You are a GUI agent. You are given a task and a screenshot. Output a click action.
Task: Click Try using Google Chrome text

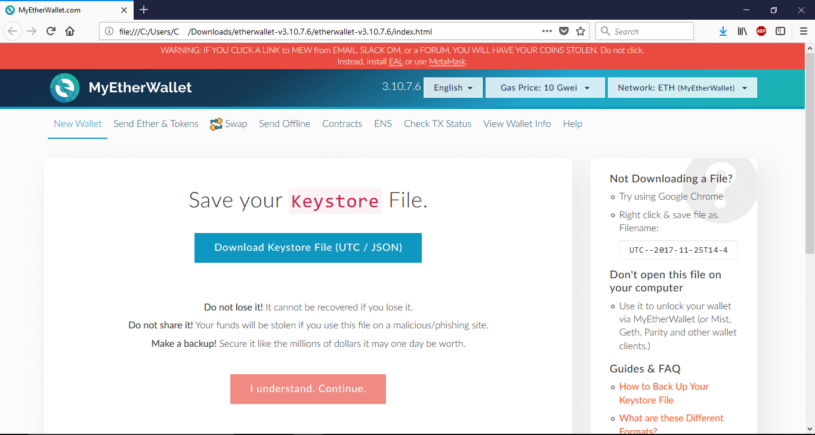(x=671, y=197)
